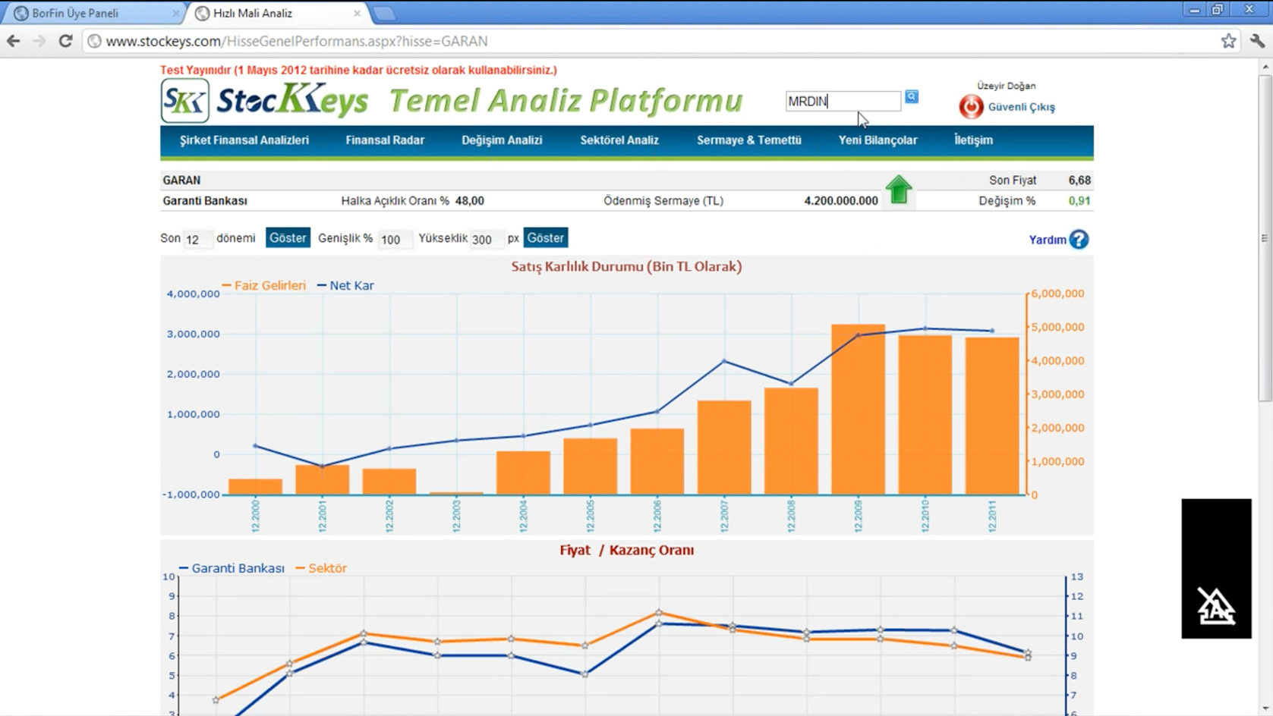Click the Güvenli Çıkış link
This screenshot has height=716, width=1273.
[1021, 107]
